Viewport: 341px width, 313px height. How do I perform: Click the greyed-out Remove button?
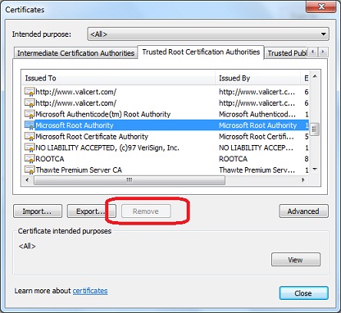146,211
